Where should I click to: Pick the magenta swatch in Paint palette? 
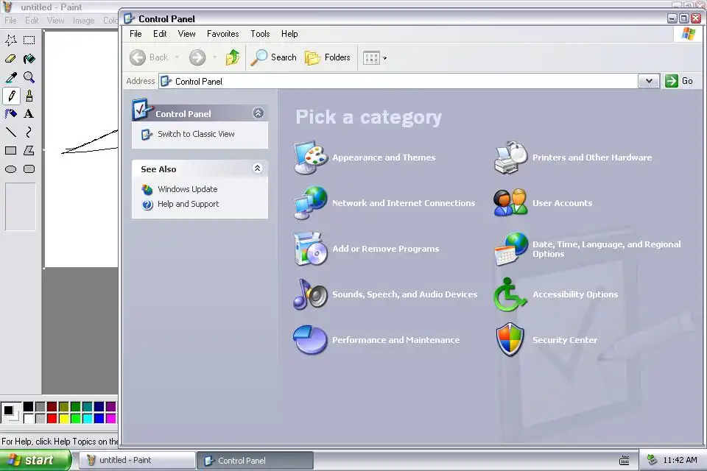(x=111, y=418)
